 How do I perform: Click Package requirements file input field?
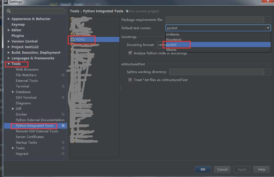pos(214,20)
